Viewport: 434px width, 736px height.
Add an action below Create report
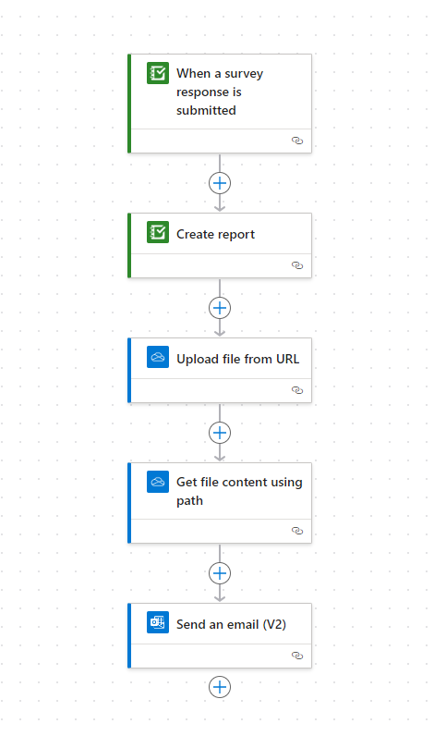pos(220,308)
